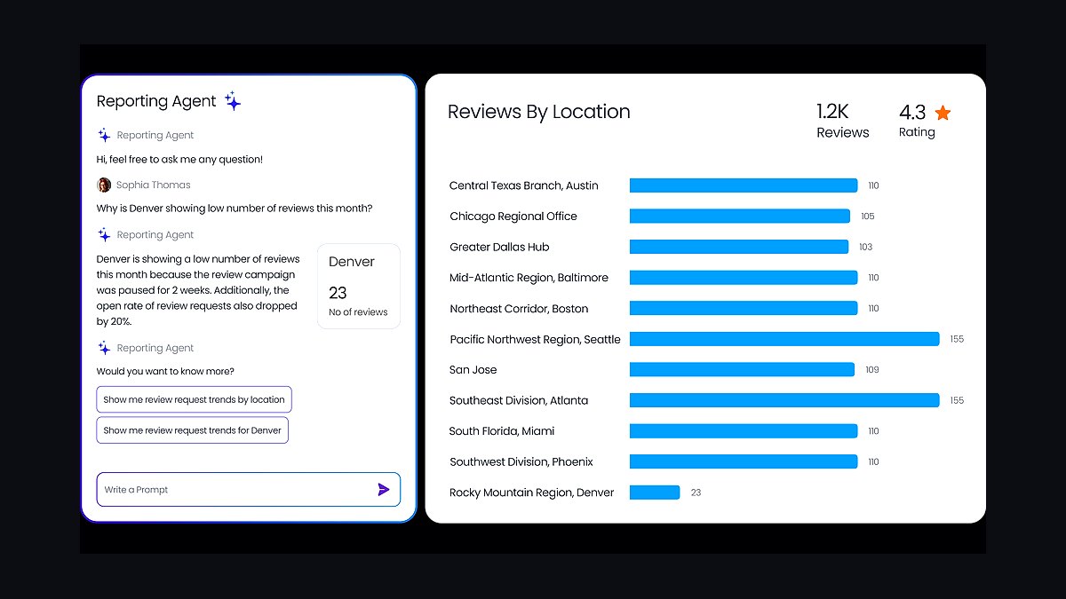Click the 'Greater Dallas Hub' label
This screenshot has height=599, width=1066.
click(x=501, y=247)
